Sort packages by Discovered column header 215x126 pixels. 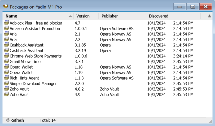click(x=173, y=16)
